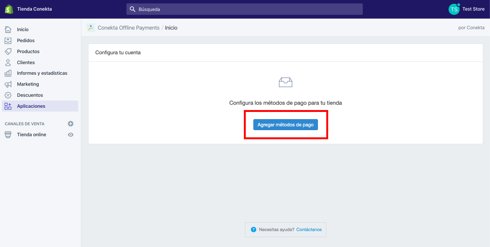Focus the Búsqueda search field
Image resolution: width=490 pixels, height=247 pixels.
pyautogui.click(x=245, y=9)
